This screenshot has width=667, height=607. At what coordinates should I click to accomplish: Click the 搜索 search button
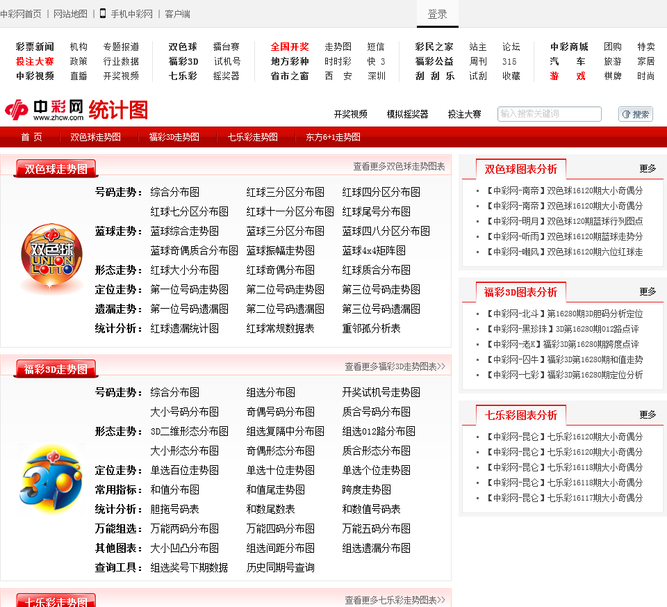tap(636, 114)
